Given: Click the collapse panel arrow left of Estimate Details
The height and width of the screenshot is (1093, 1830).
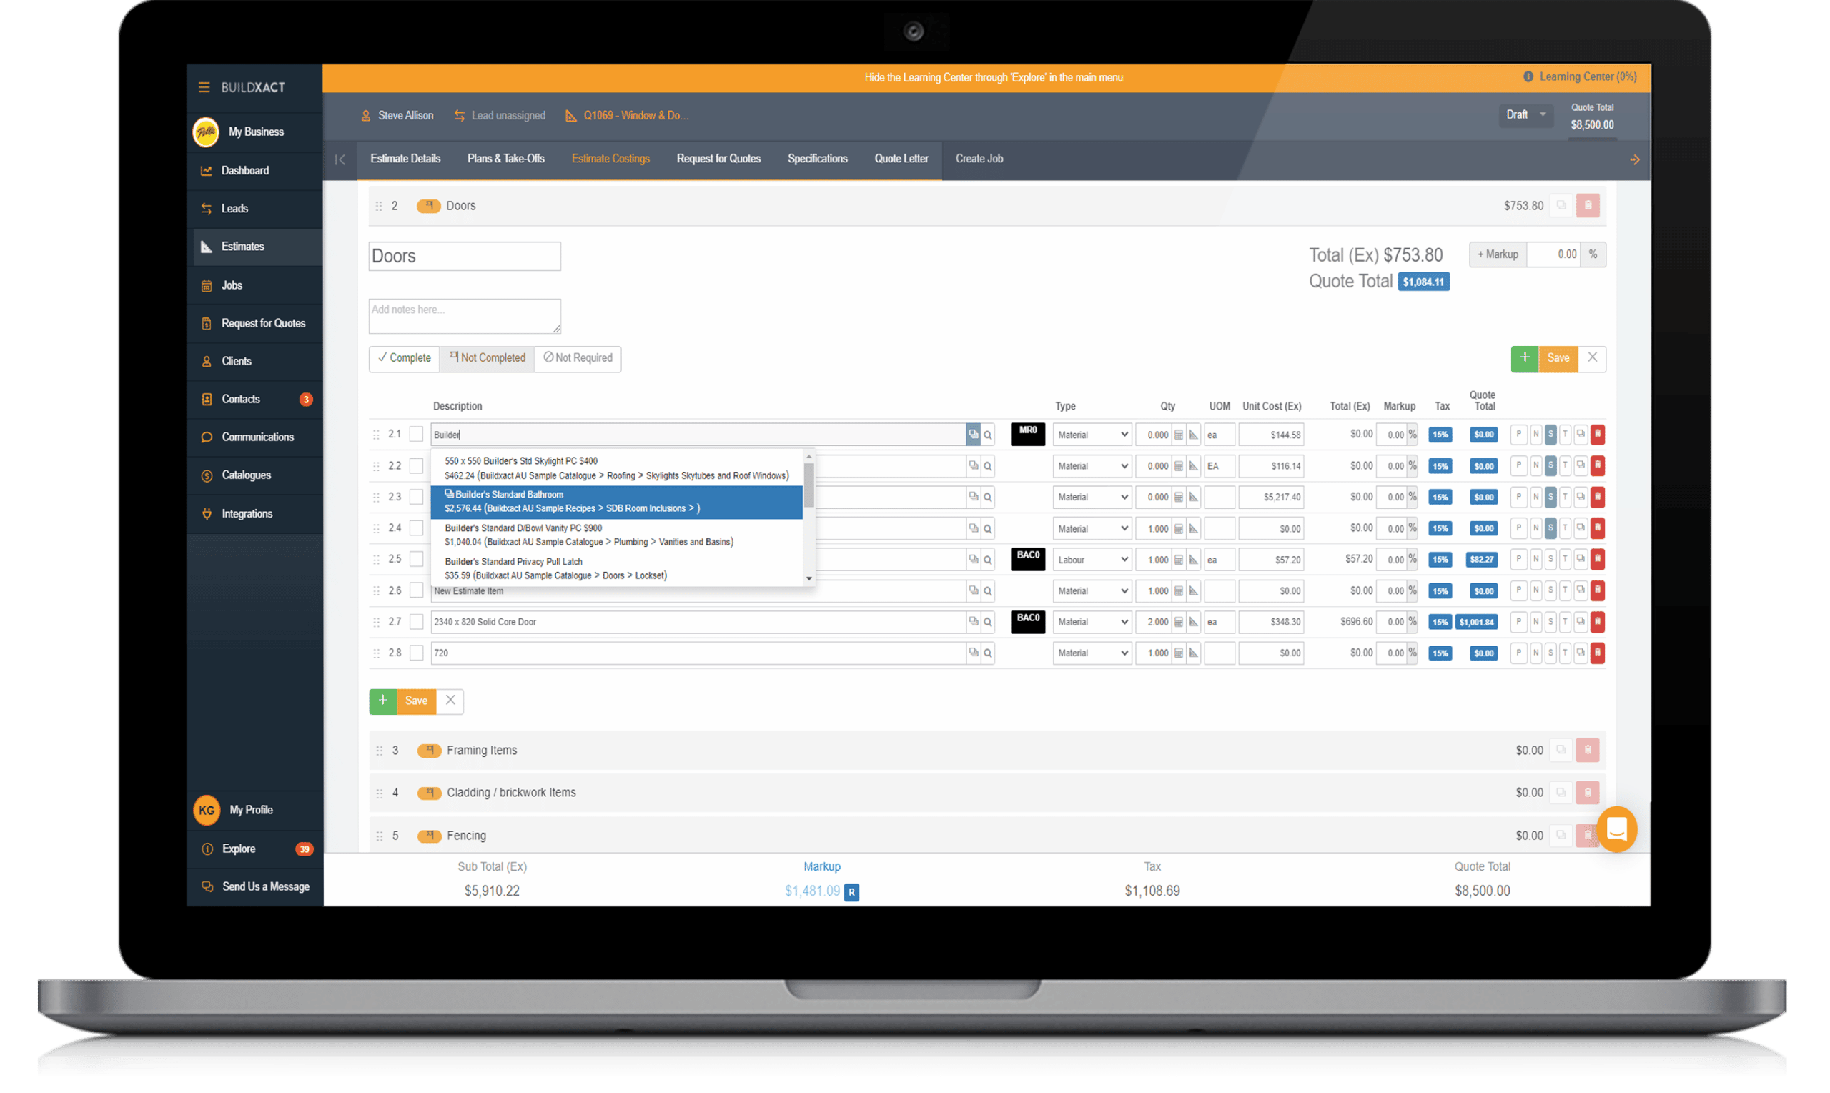Looking at the screenshot, I should pos(340,159).
